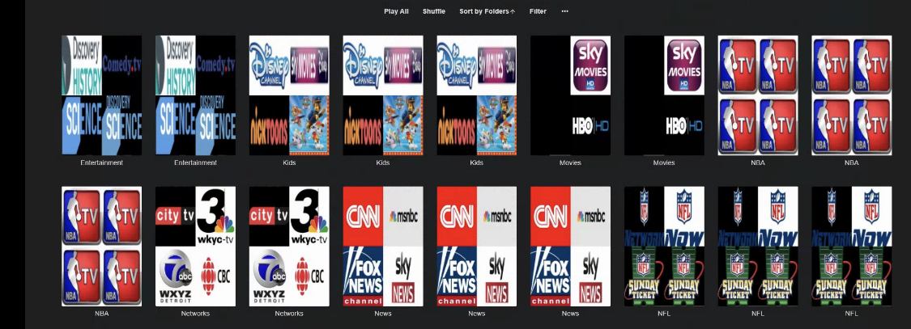The height and width of the screenshot is (329, 911).
Task: Open the middle NFL folder thumbnail
Action: click(x=758, y=246)
